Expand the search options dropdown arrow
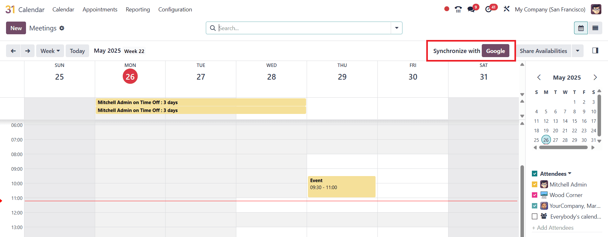The width and height of the screenshot is (608, 237). pyautogui.click(x=396, y=28)
